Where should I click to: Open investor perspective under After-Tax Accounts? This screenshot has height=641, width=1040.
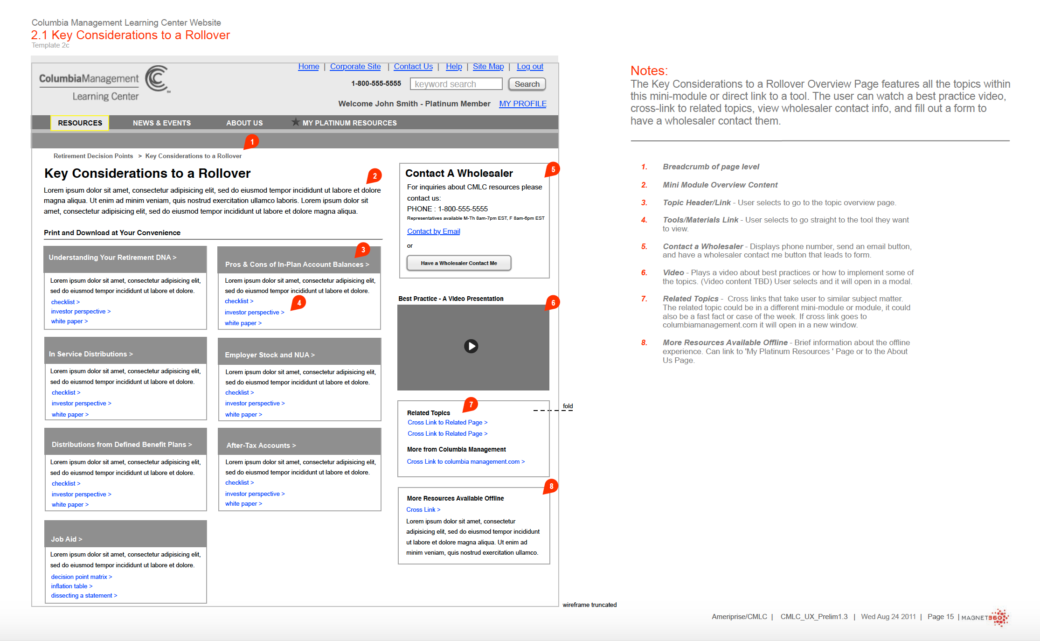[x=255, y=494]
